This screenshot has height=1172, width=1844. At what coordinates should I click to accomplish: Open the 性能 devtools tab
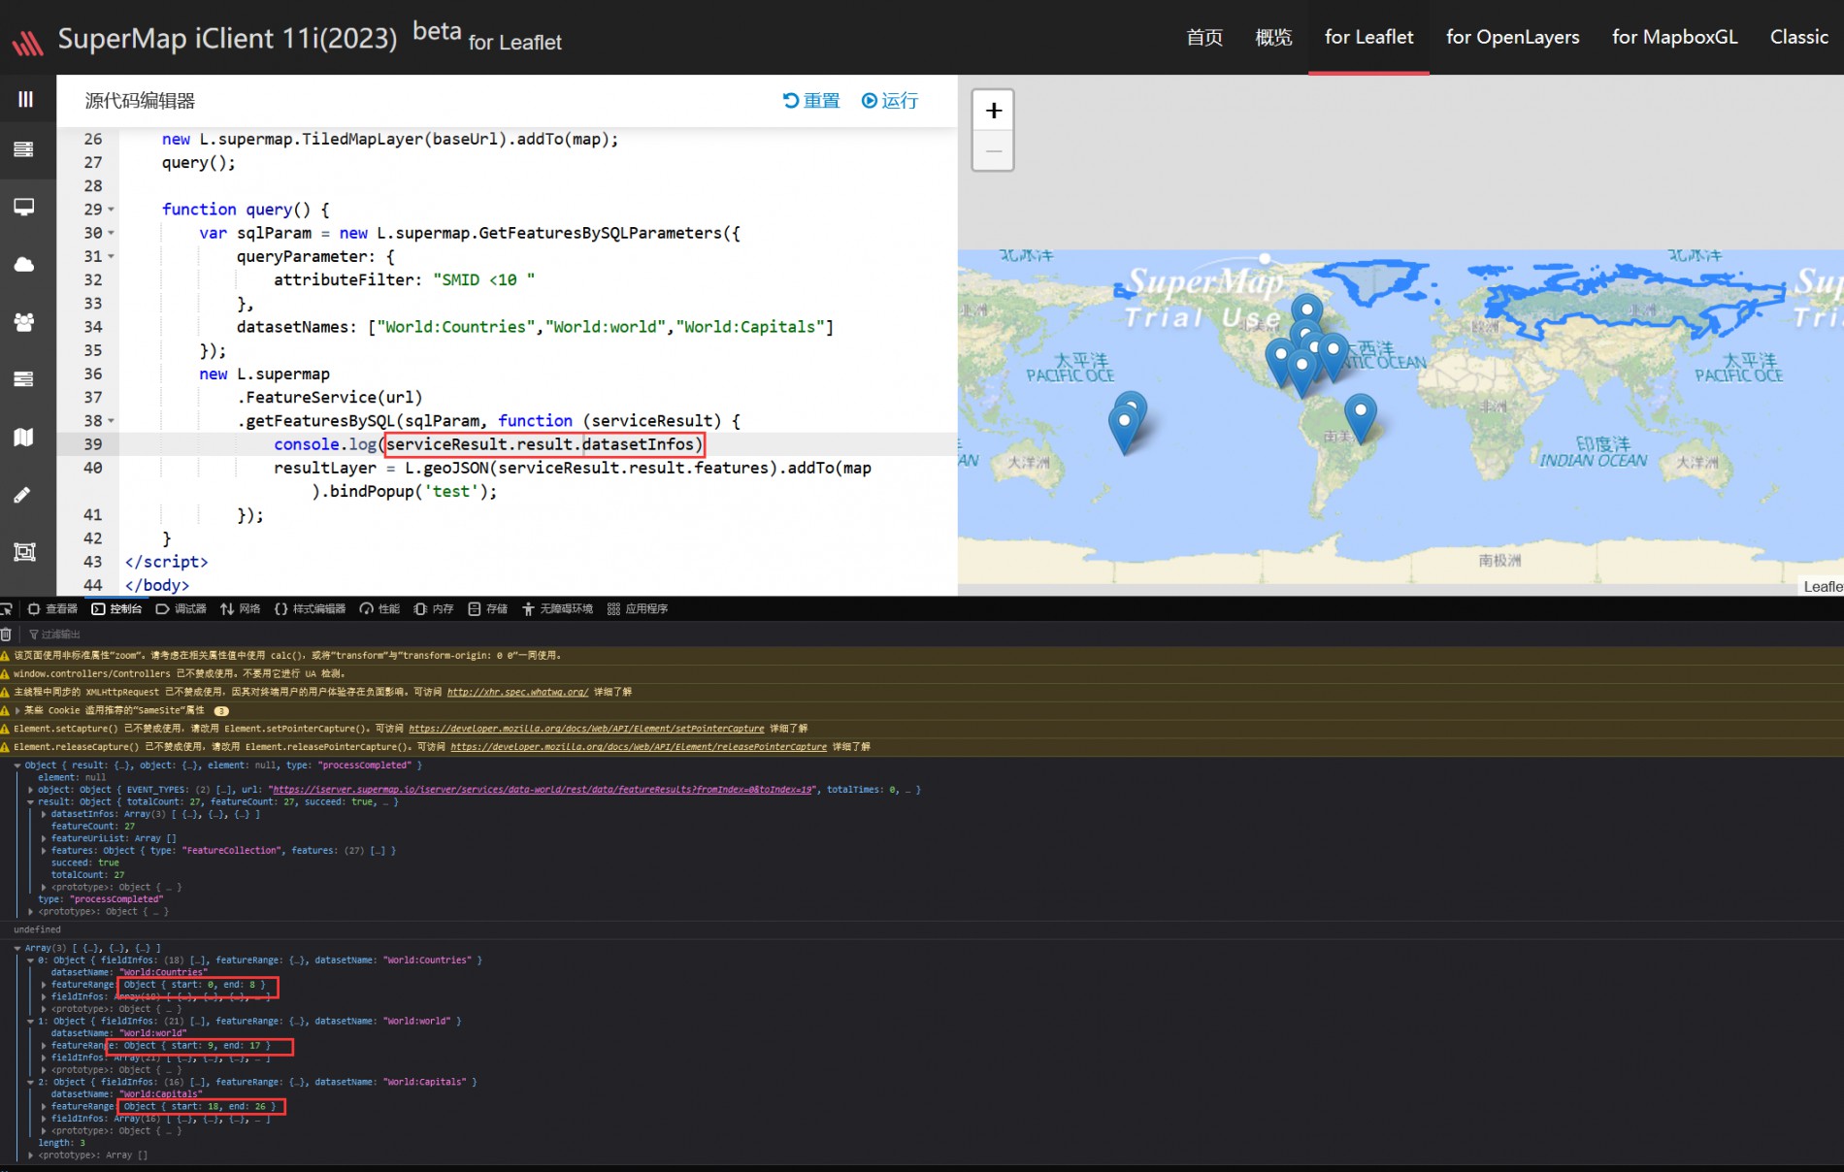(x=379, y=609)
